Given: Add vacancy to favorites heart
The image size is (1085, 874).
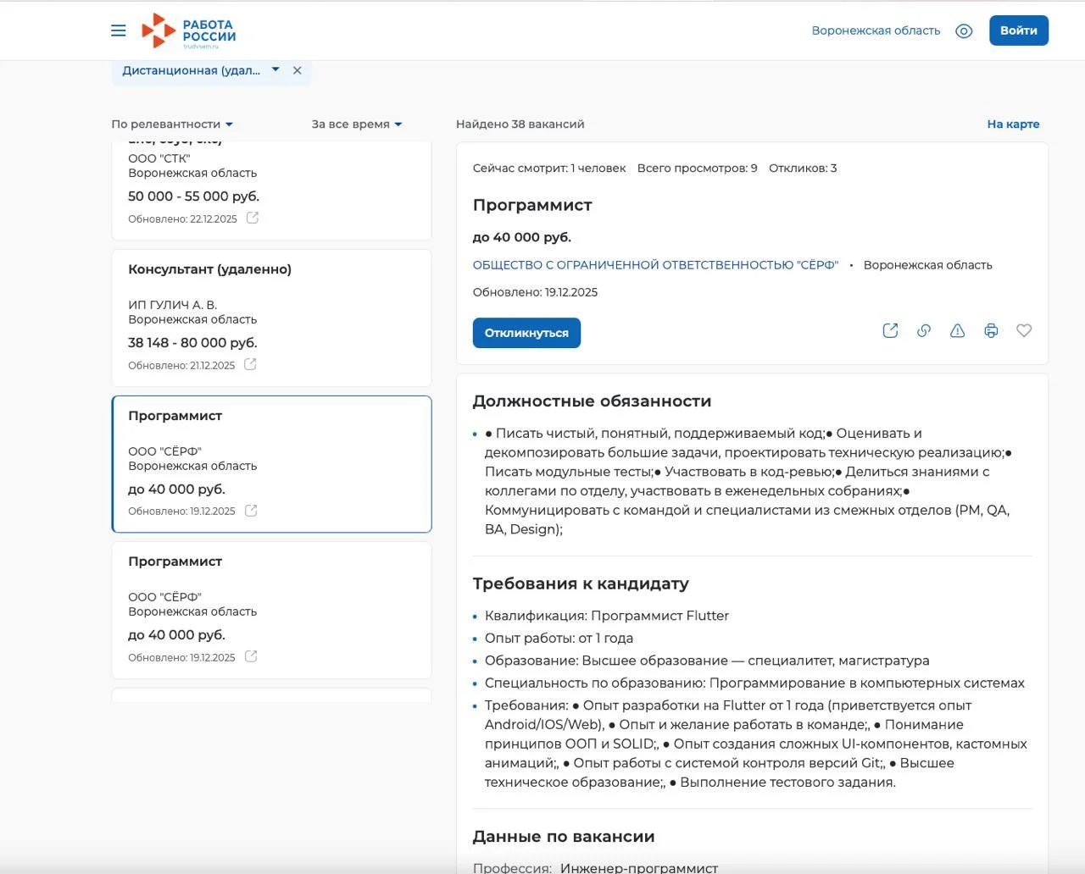Looking at the screenshot, I should point(1024,331).
